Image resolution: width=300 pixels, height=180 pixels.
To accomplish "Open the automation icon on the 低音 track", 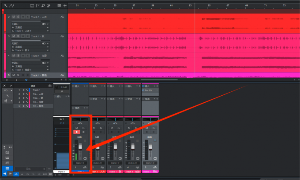I will 62,56.
